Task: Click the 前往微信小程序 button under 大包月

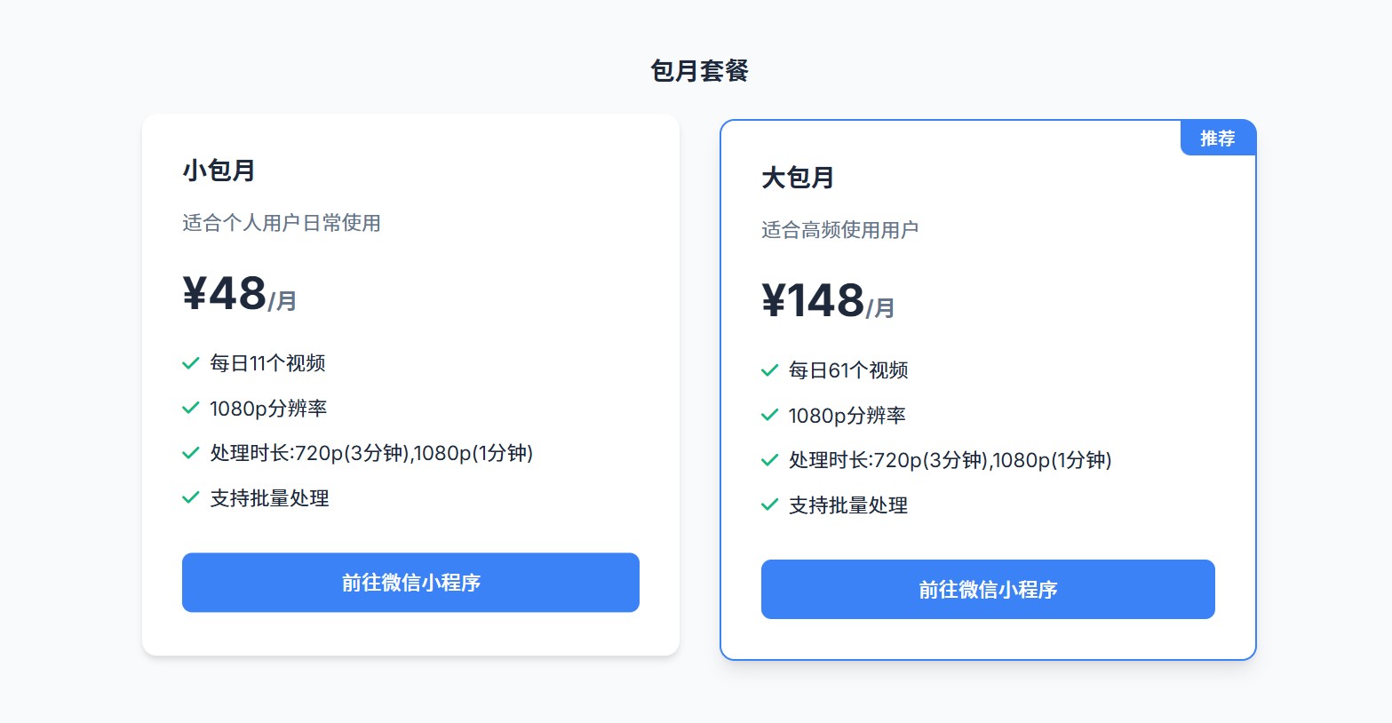Action: 988,589
